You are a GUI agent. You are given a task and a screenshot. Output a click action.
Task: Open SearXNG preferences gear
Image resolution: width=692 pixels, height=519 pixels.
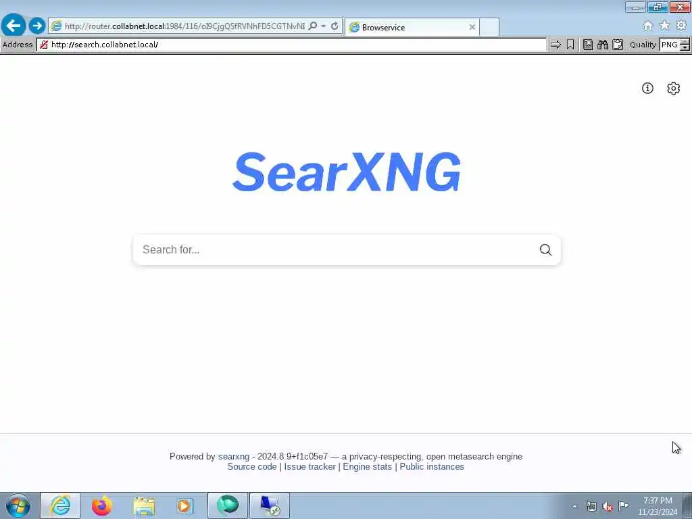click(673, 89)
